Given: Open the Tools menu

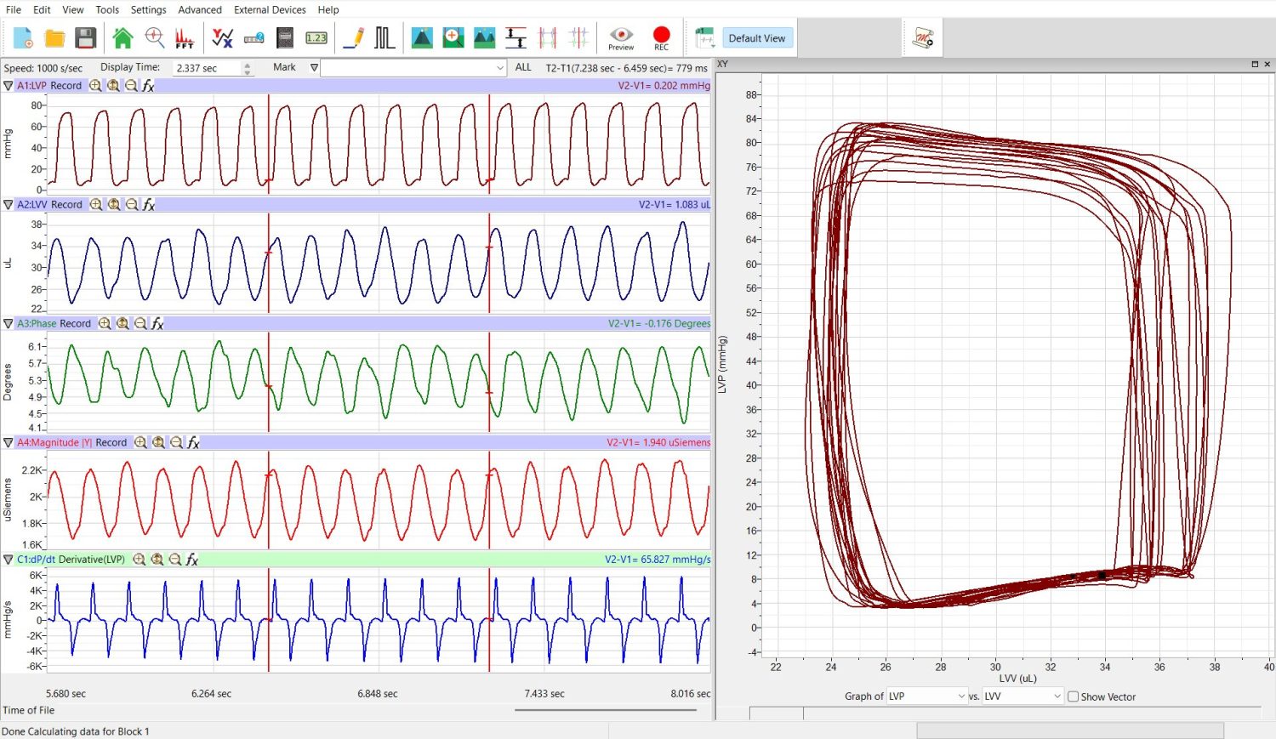Looking at the screenshot, I should pyautogui.click(x=107, y=10).
